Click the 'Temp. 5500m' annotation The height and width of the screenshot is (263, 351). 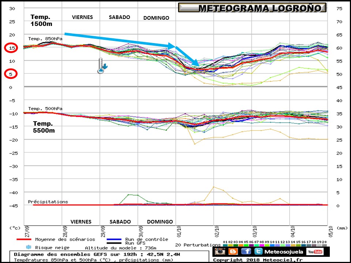click(x=44, y=127)
